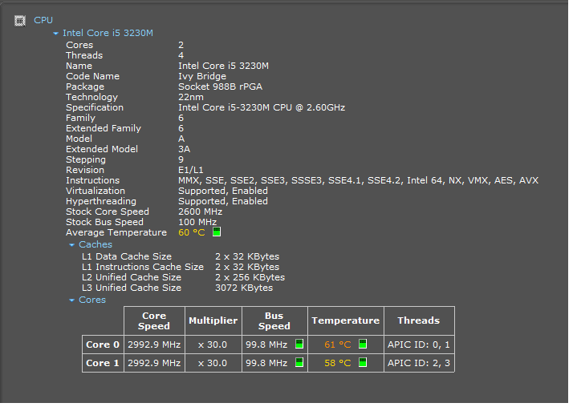
Task: Click the 60 °C average temperature value
Action: point(191,232)
